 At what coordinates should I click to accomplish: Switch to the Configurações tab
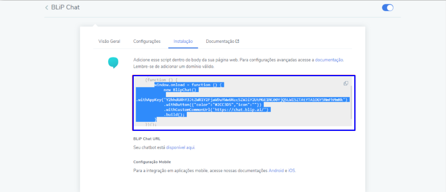[x=147, y=41]
